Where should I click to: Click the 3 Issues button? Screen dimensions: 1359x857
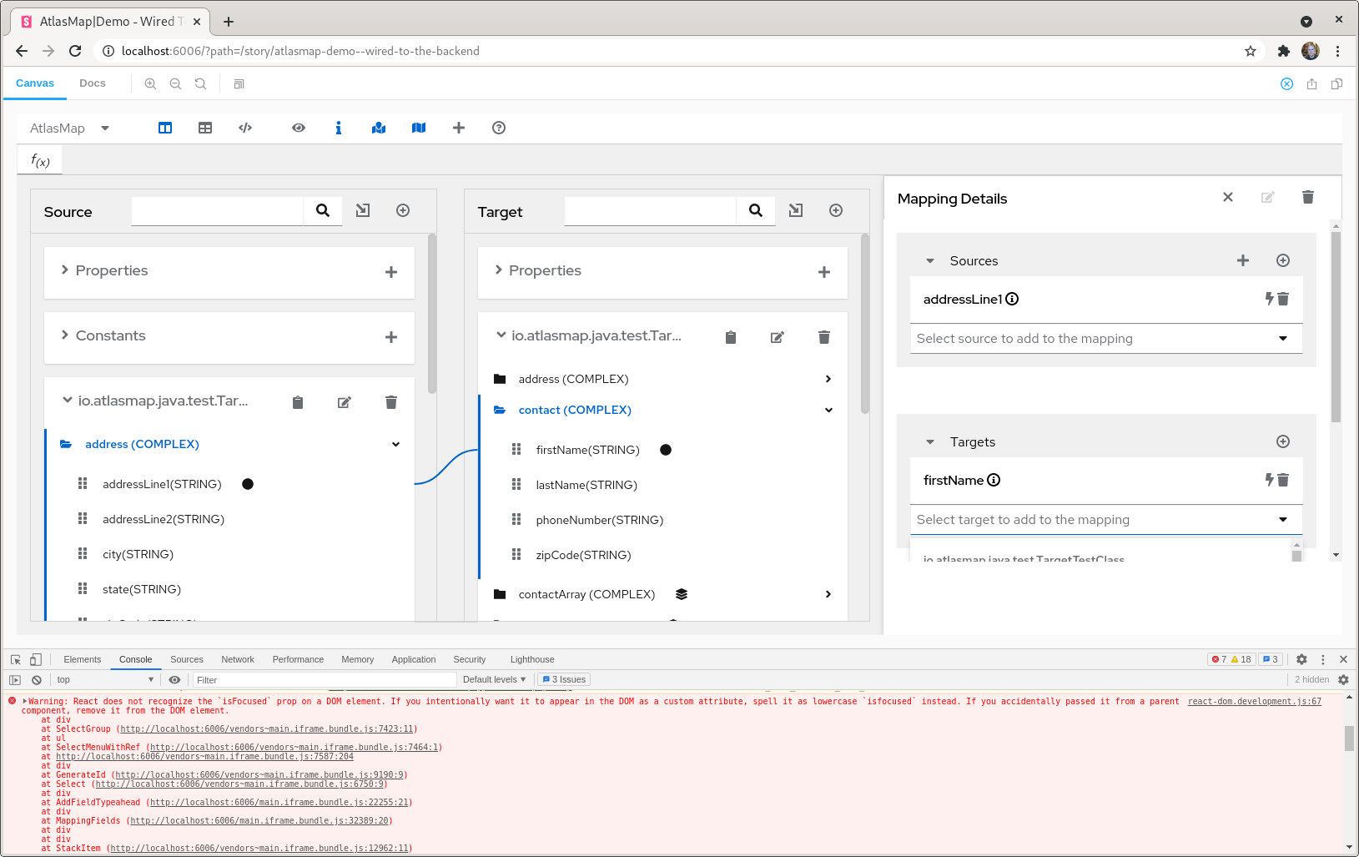click(563, 679)
